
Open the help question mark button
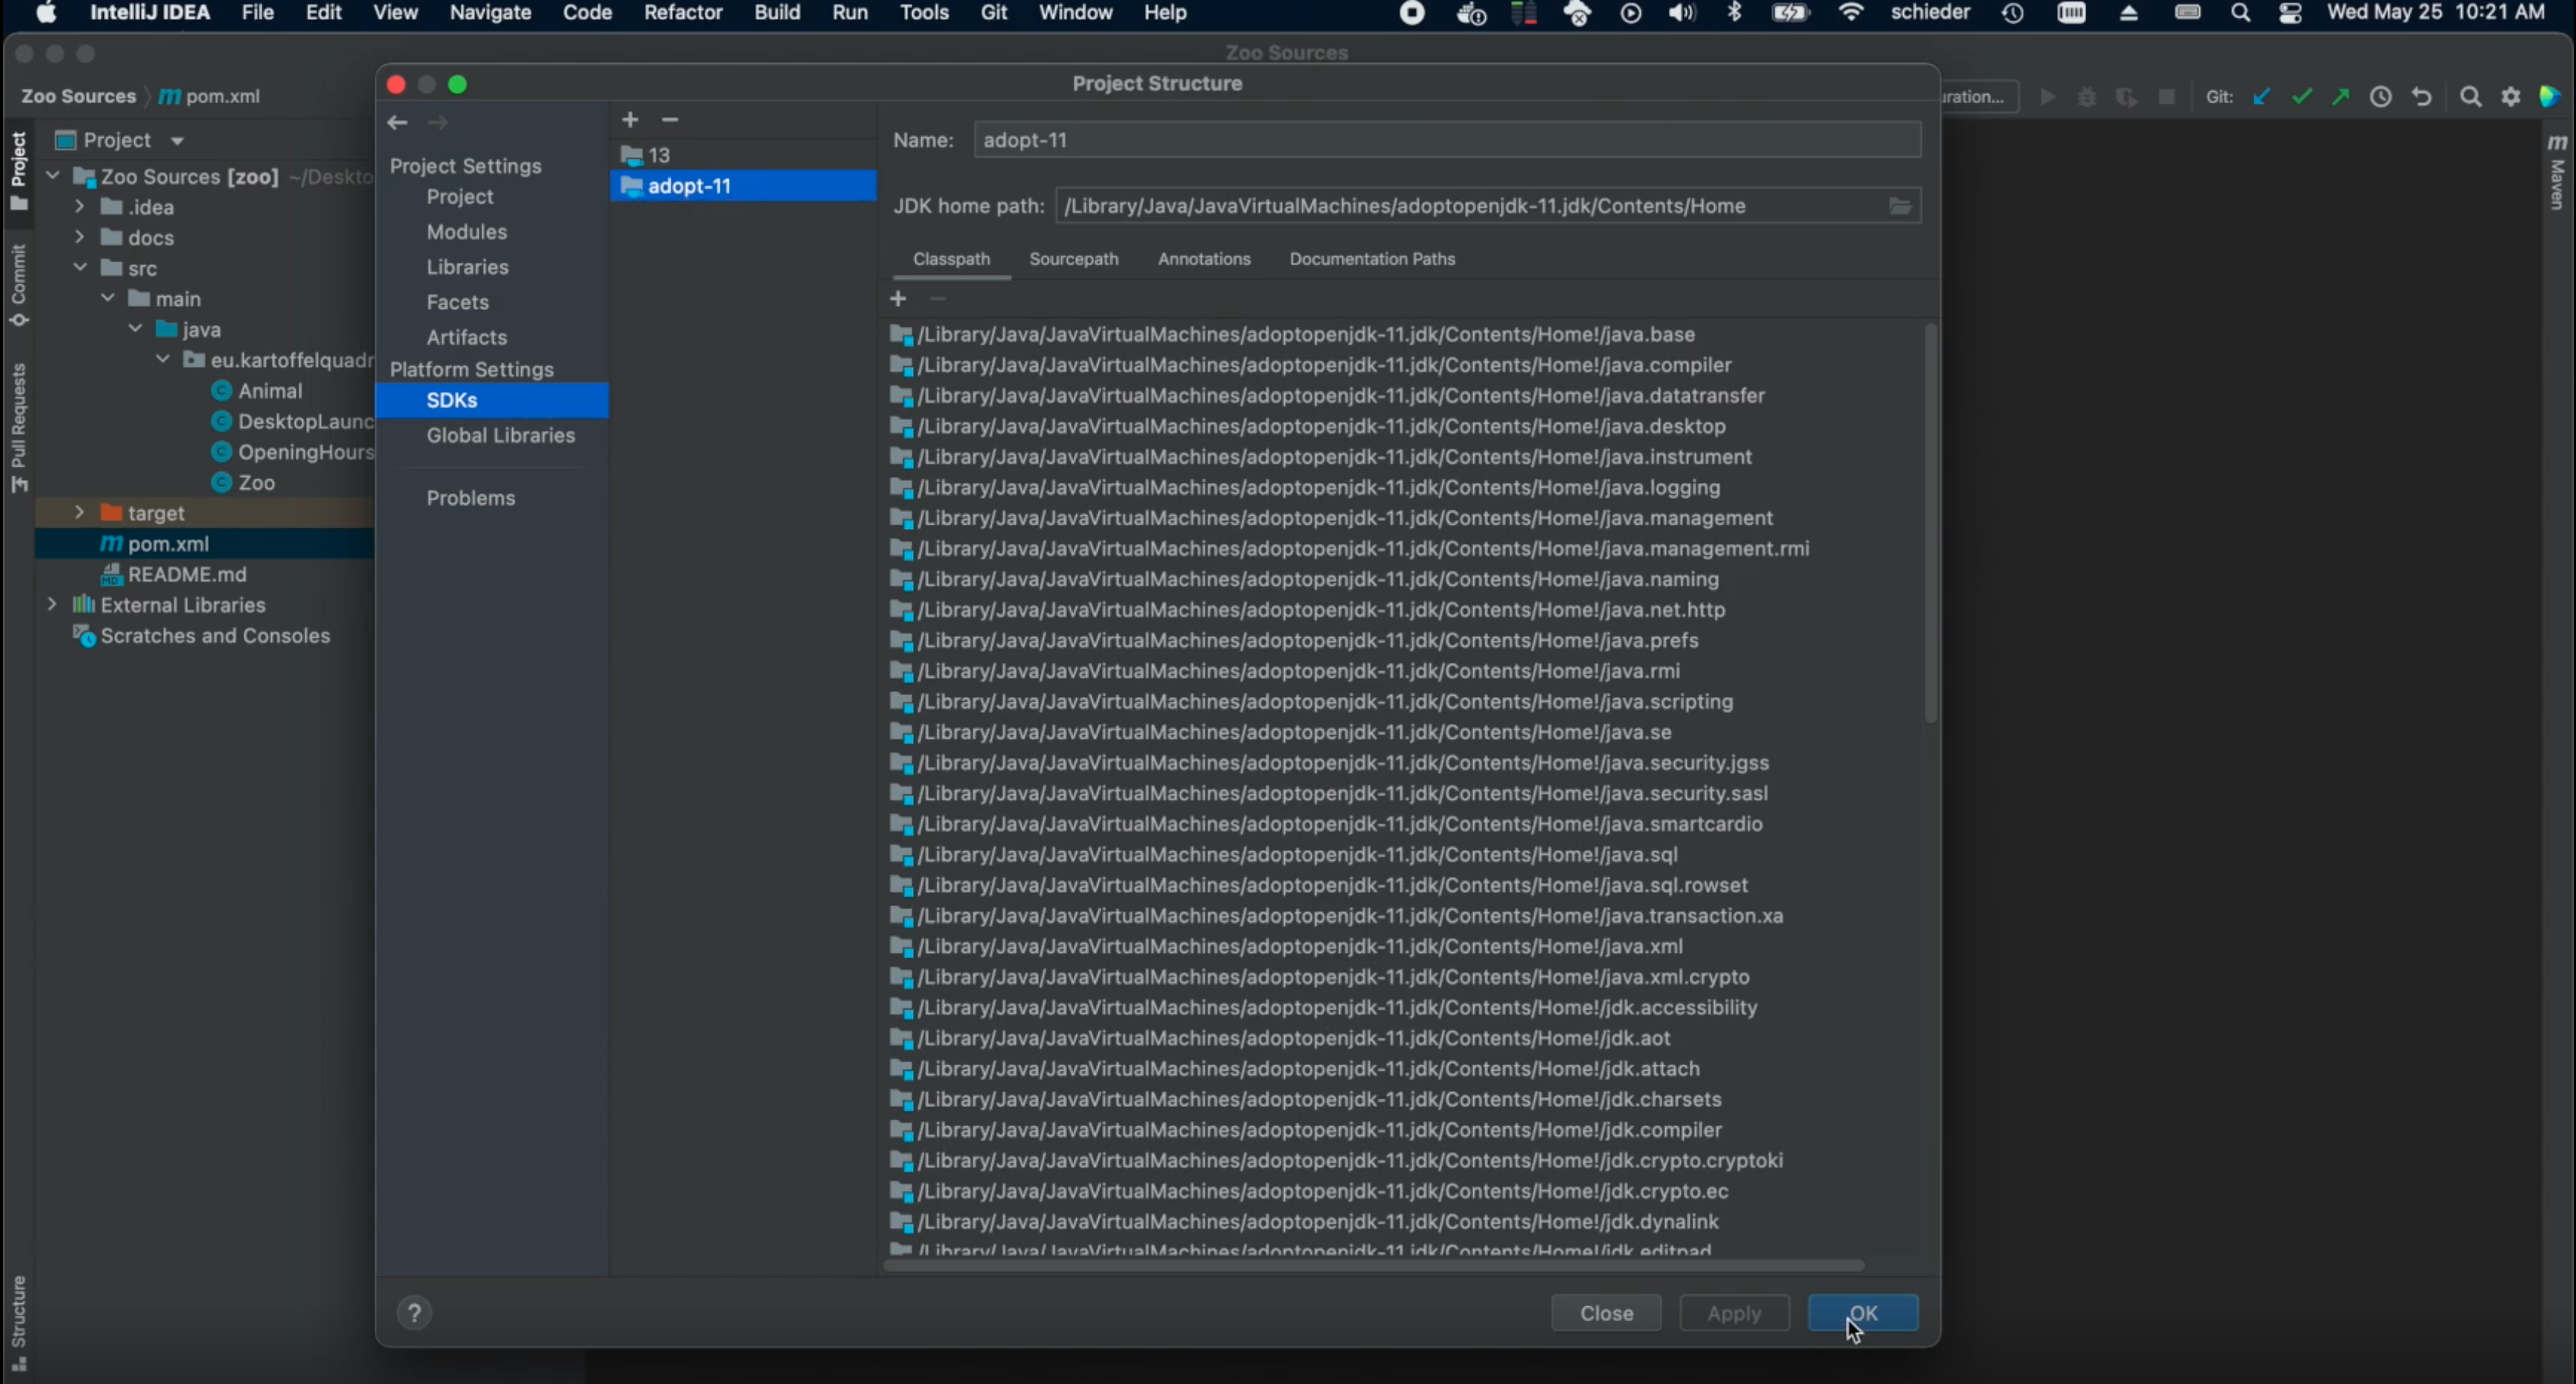pyautogui.click(x=414, y=1313)
